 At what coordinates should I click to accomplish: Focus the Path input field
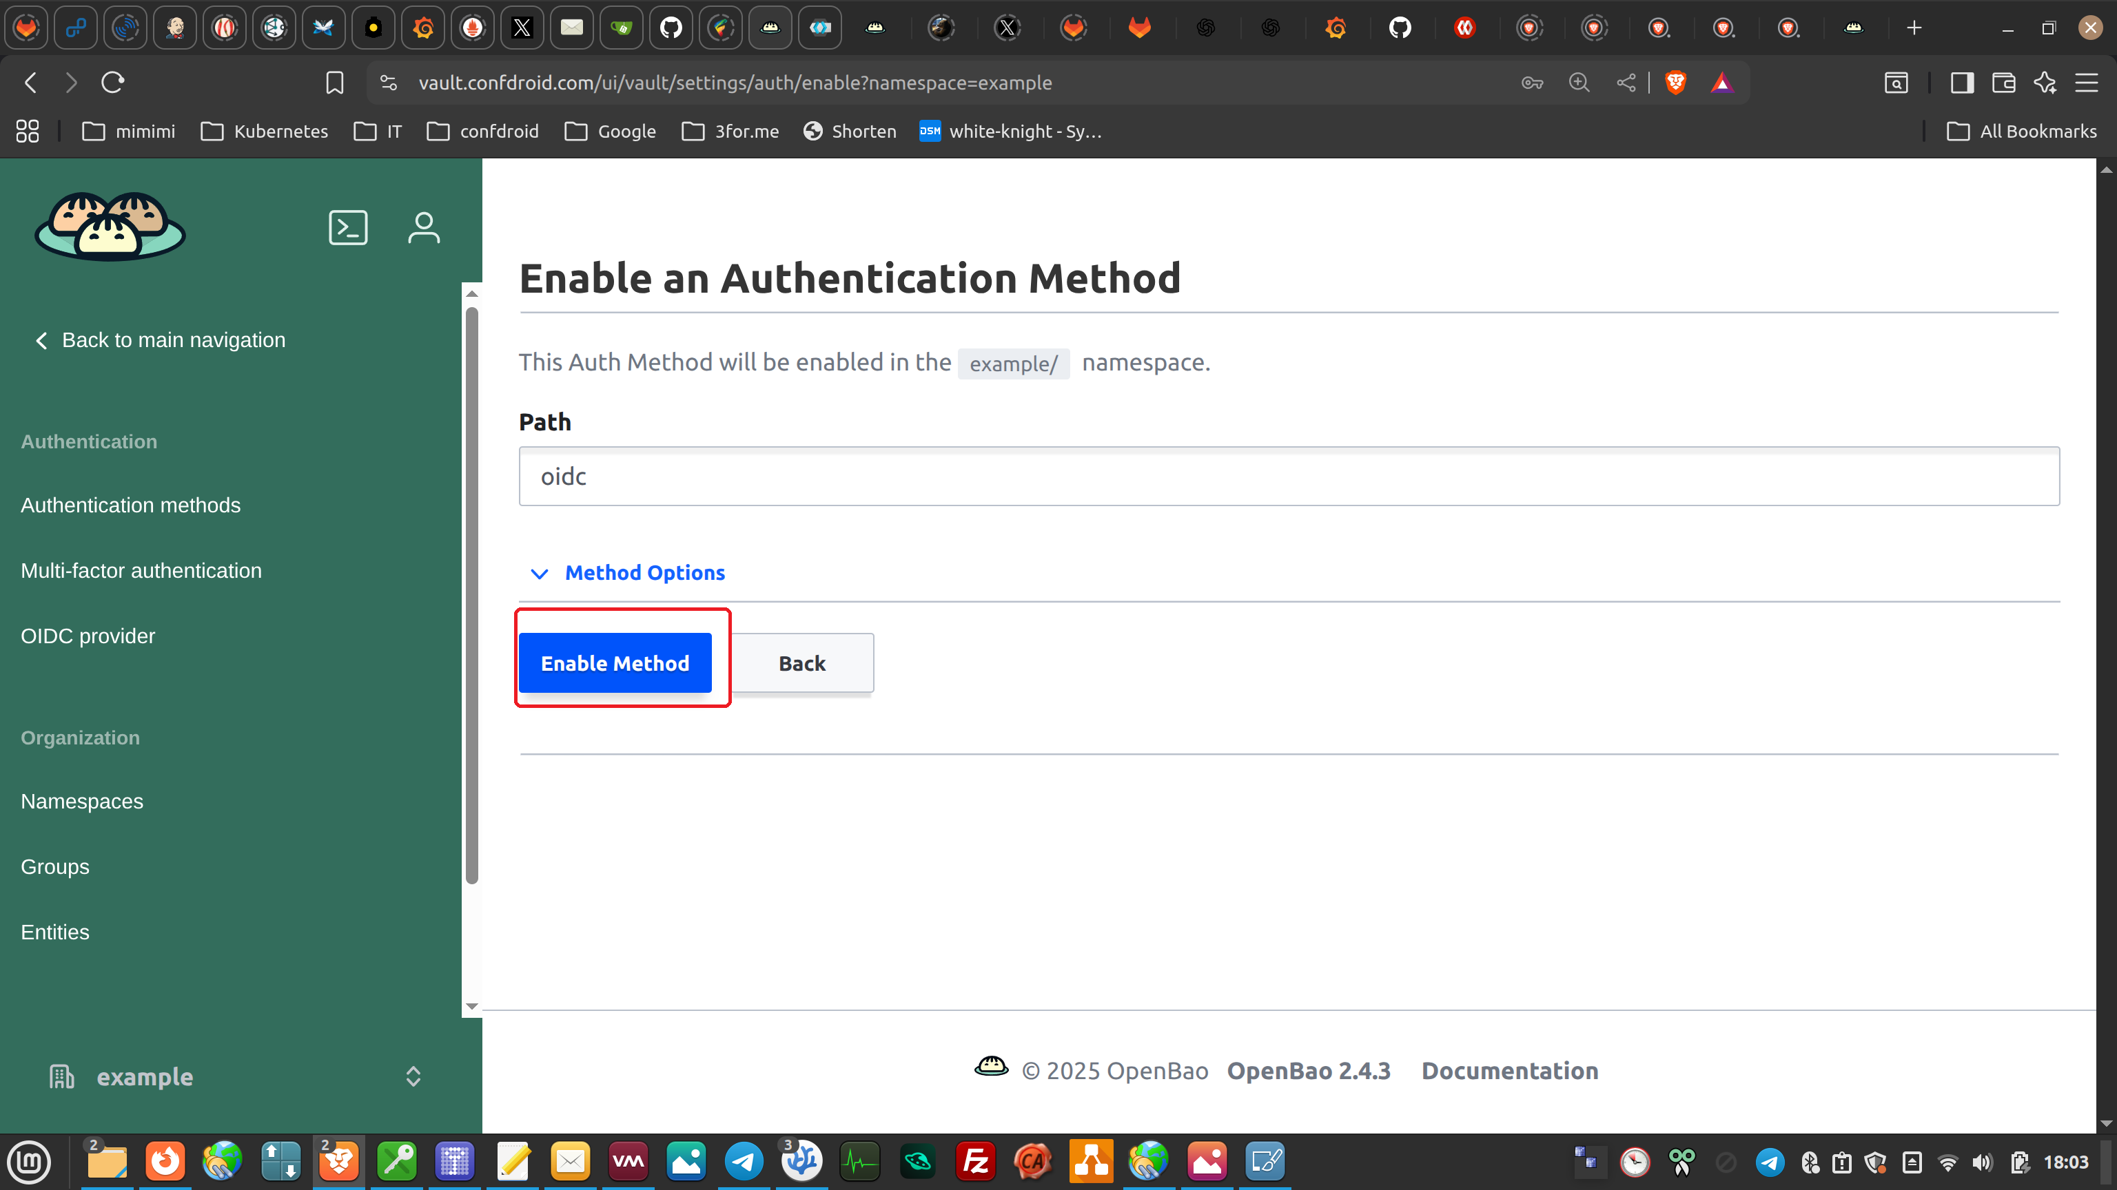[1288, 477]
